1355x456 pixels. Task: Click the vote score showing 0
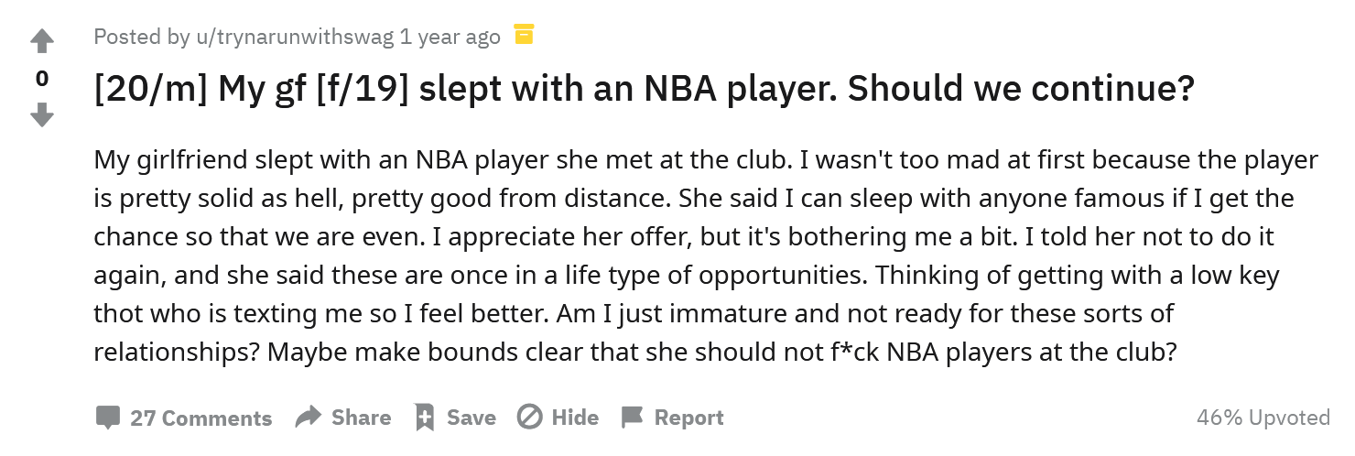[x=42, y=79]
